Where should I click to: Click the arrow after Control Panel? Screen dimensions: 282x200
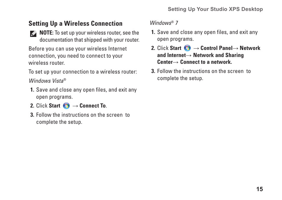[236, 48]
